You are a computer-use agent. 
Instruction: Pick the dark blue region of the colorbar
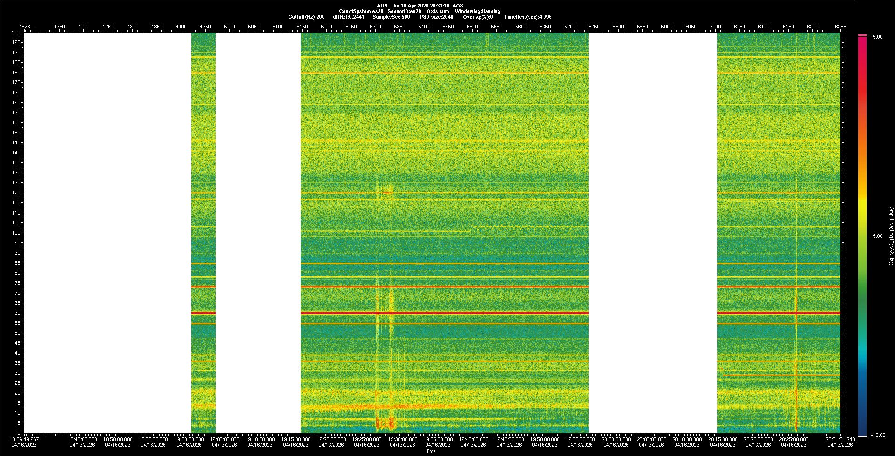pos(862,414)
